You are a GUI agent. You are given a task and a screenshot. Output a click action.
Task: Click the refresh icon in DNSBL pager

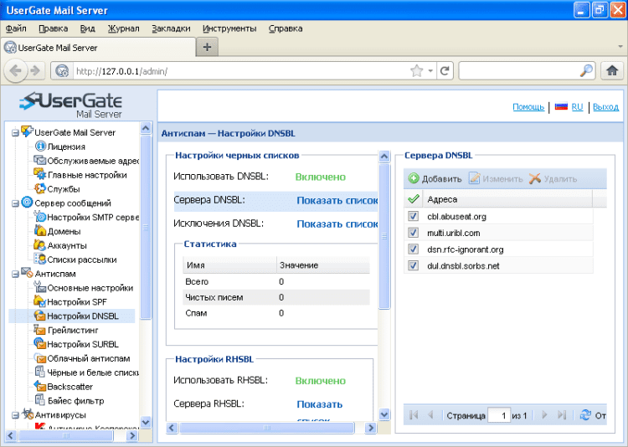pyautogui.click(x=584, y=415)
